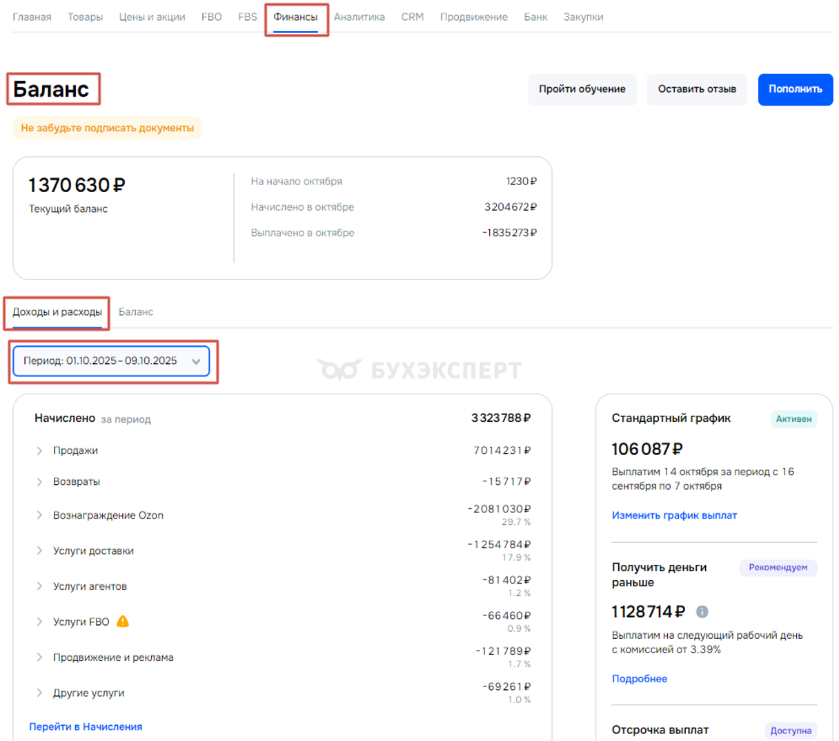This screenshot has width=839, height=741.
Task: Click the На начало октября value 1 230 ₽
Action: [x=522, y=181]
